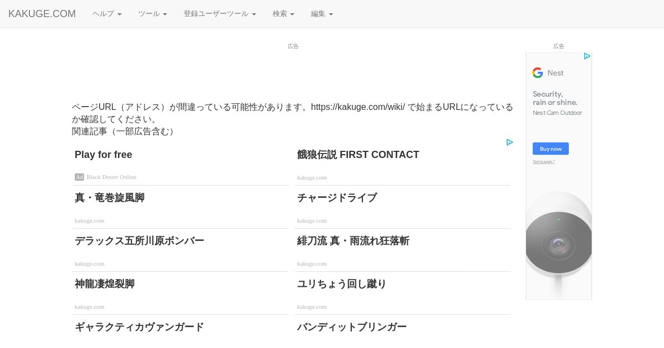Image resolution: width=664 pixels, height=348 pixels.
Task: Open the ギャラクティカヴァンガード article
Action: pos(139,327)
